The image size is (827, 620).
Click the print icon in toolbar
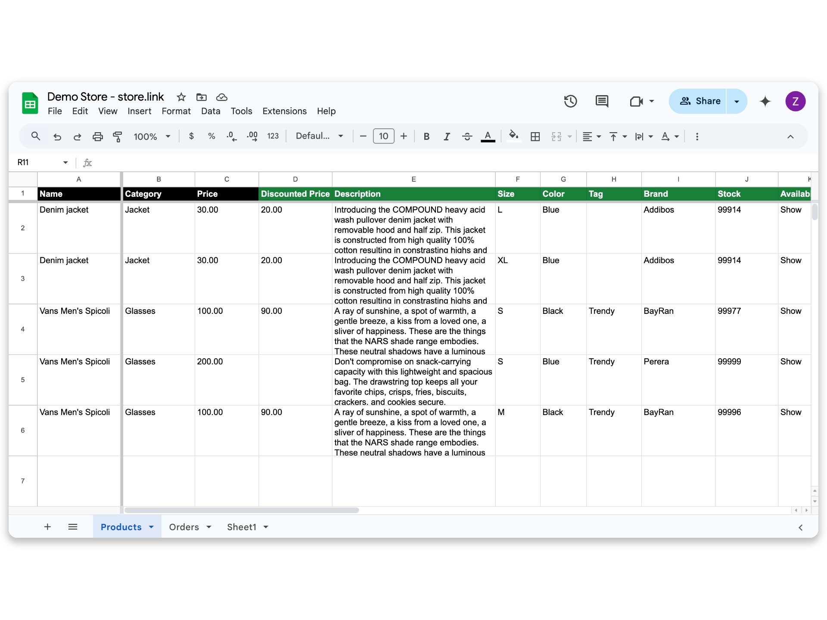98,136
